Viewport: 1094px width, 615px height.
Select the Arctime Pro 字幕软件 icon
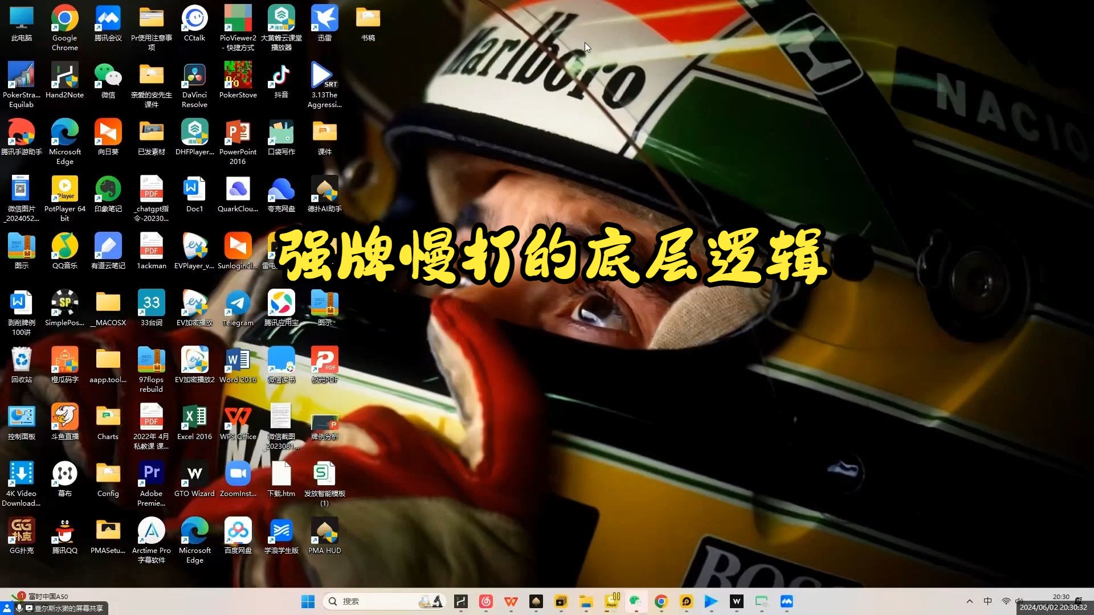[151, 540]
